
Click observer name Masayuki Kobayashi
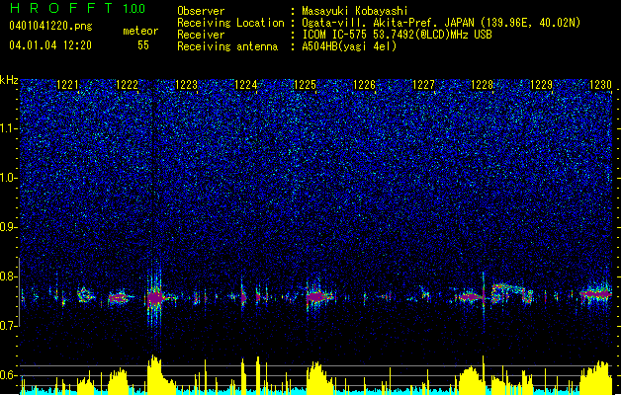pos(355,11)
